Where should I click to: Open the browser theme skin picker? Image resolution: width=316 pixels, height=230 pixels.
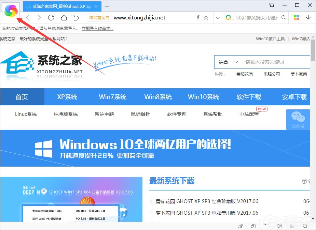coord(11,11)
